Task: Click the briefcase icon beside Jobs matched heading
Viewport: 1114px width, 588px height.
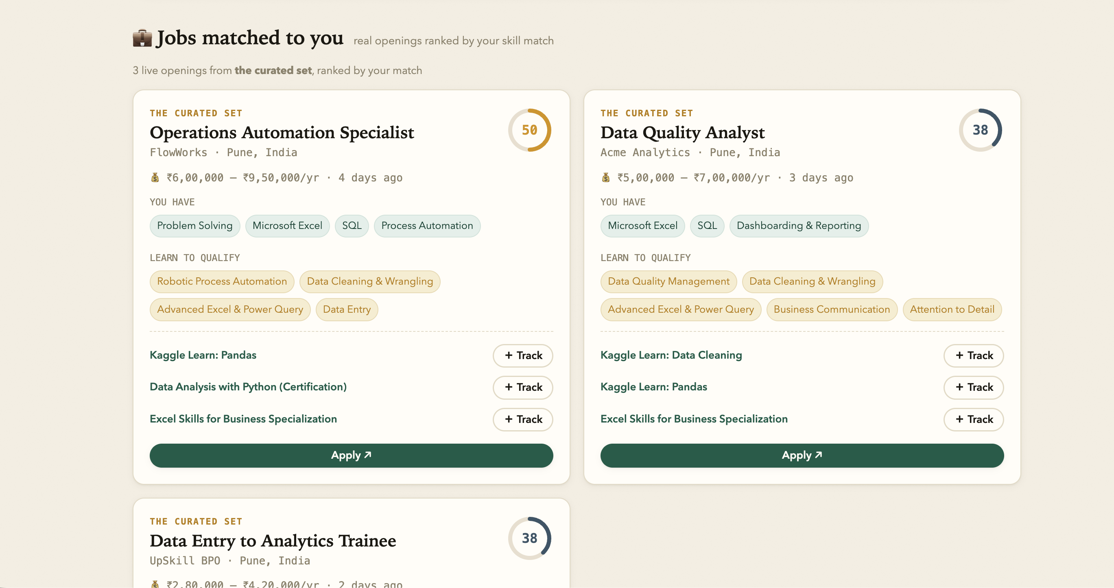Action: coord(142,38)
